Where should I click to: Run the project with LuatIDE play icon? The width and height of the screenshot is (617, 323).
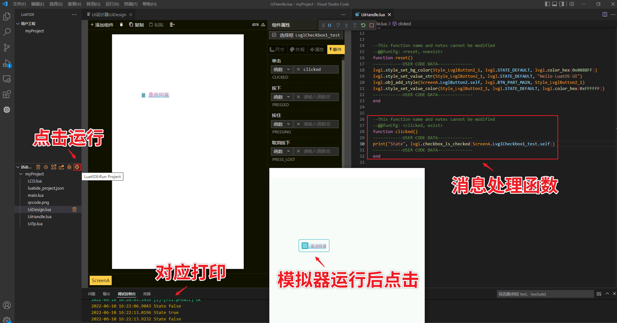pos(77,167)
